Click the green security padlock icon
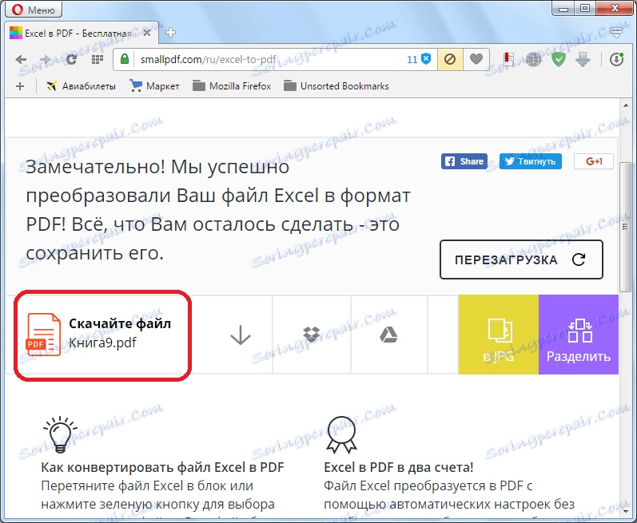This screenshot has height=523, width=637. click(125, 59)
